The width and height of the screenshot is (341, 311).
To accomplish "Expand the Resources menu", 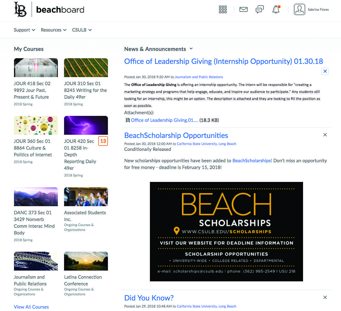I will [x=53, y=30].
